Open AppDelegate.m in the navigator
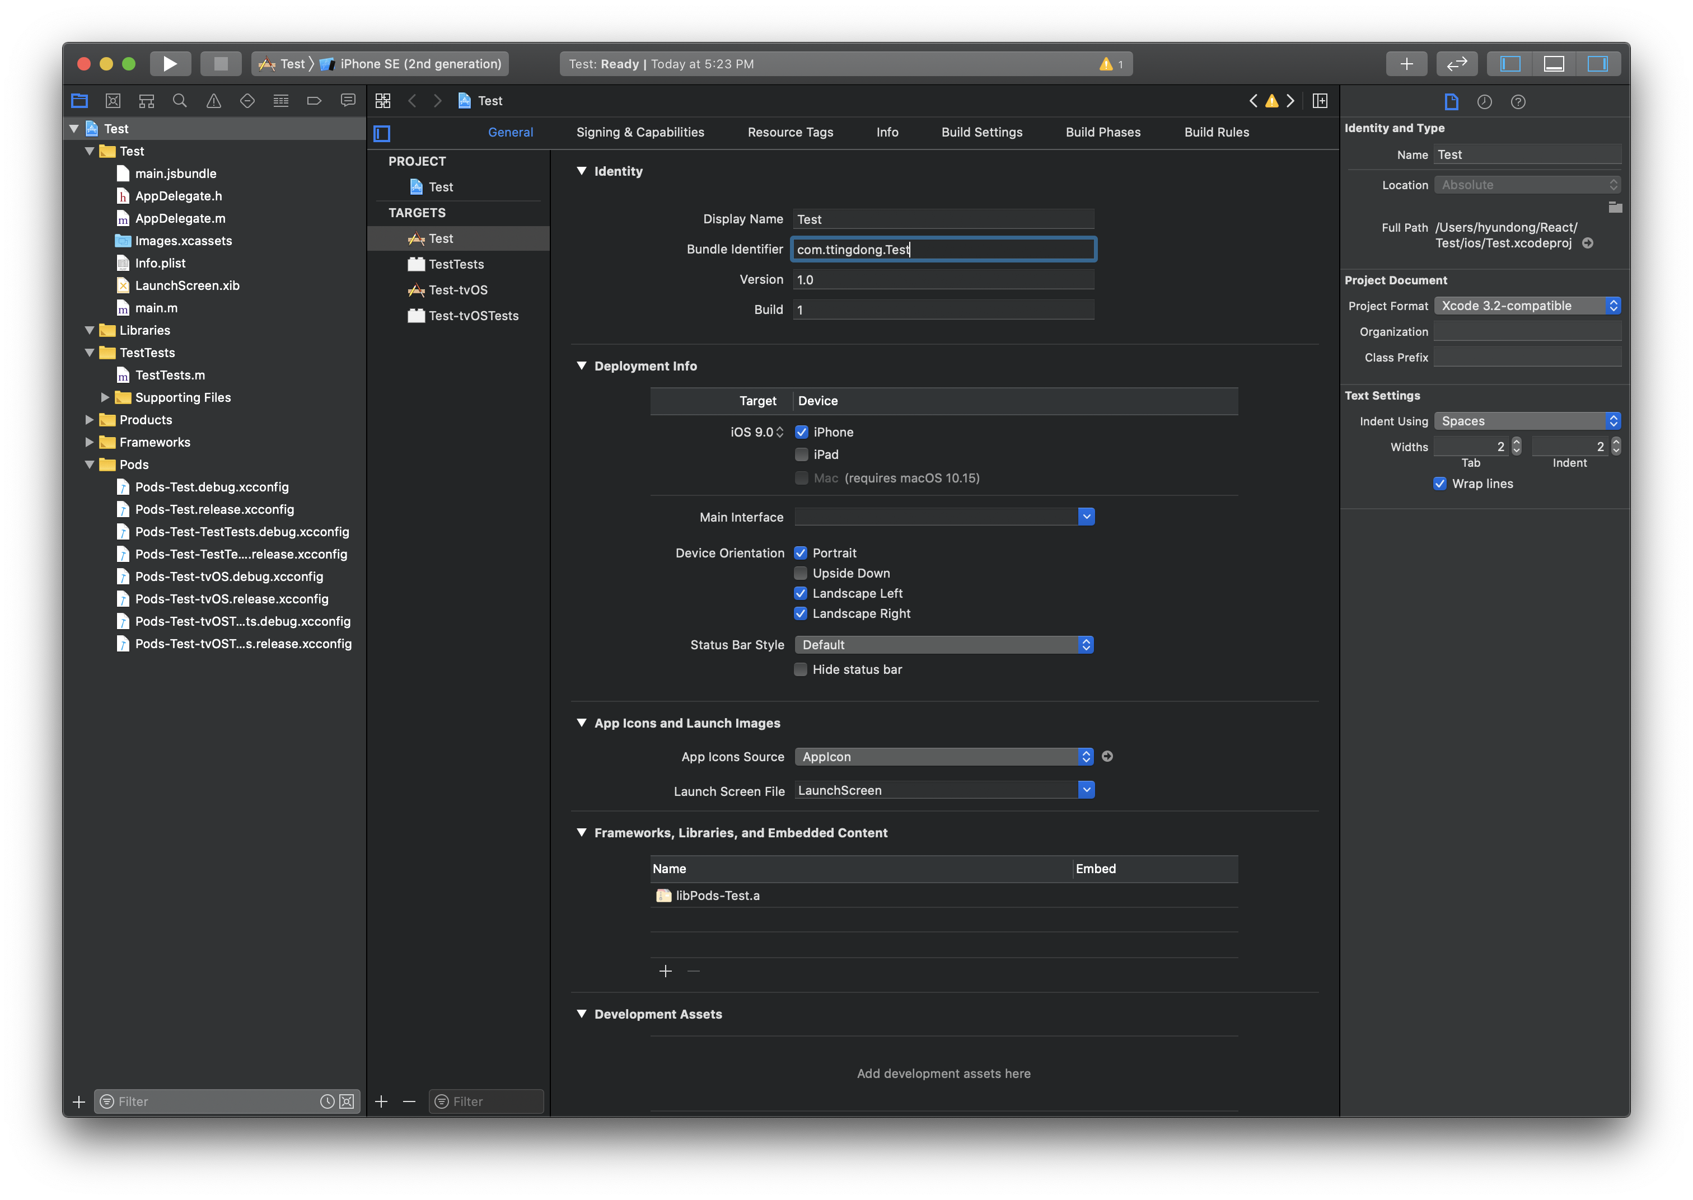The image size is (1693, 1200). click(x=180, y=218)
